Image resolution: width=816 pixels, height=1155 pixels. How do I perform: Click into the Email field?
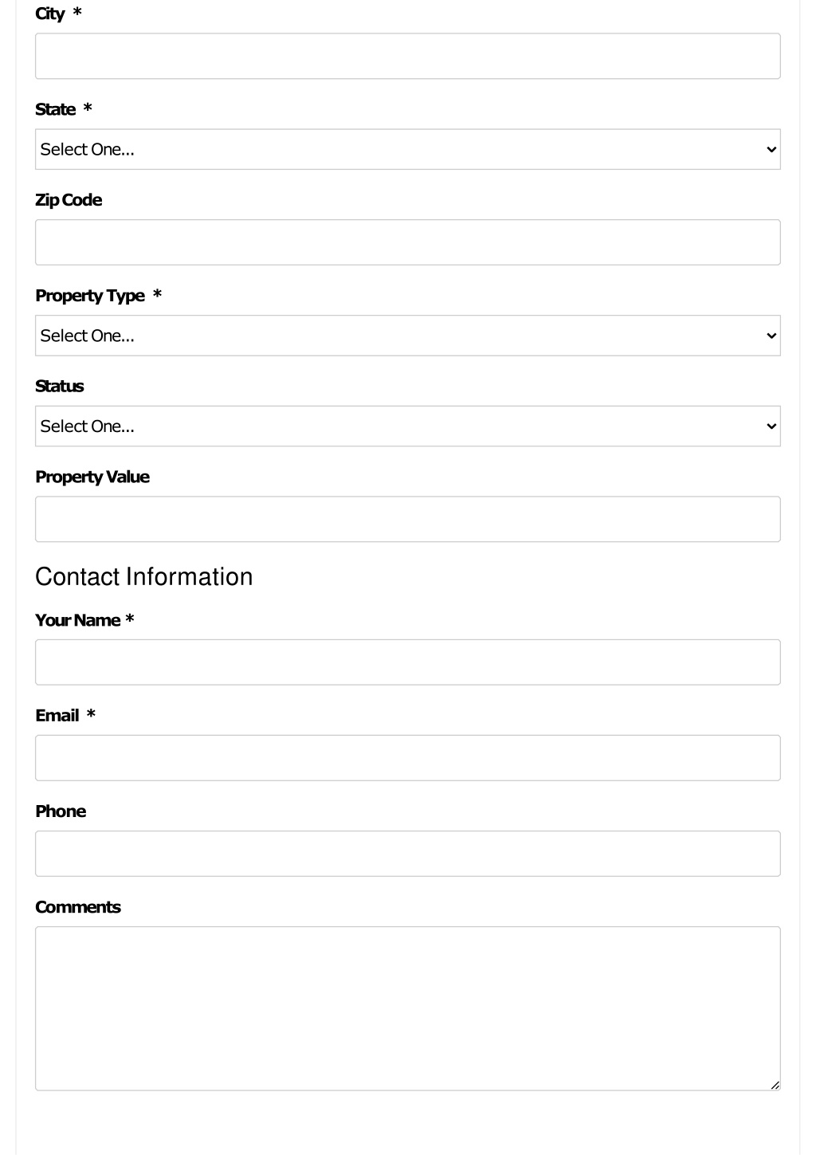tap(407, 758)
